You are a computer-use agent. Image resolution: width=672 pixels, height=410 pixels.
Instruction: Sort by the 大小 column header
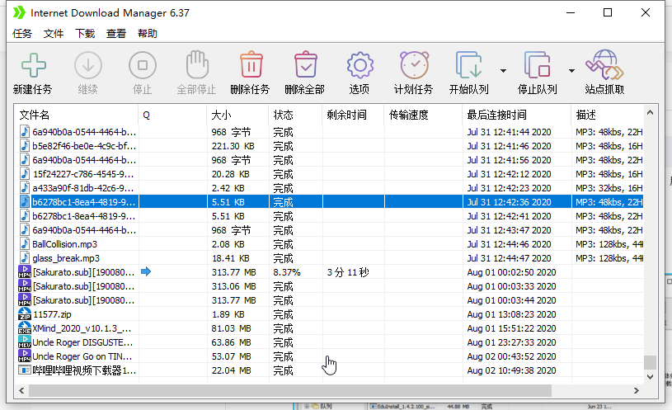coord(237,115)
